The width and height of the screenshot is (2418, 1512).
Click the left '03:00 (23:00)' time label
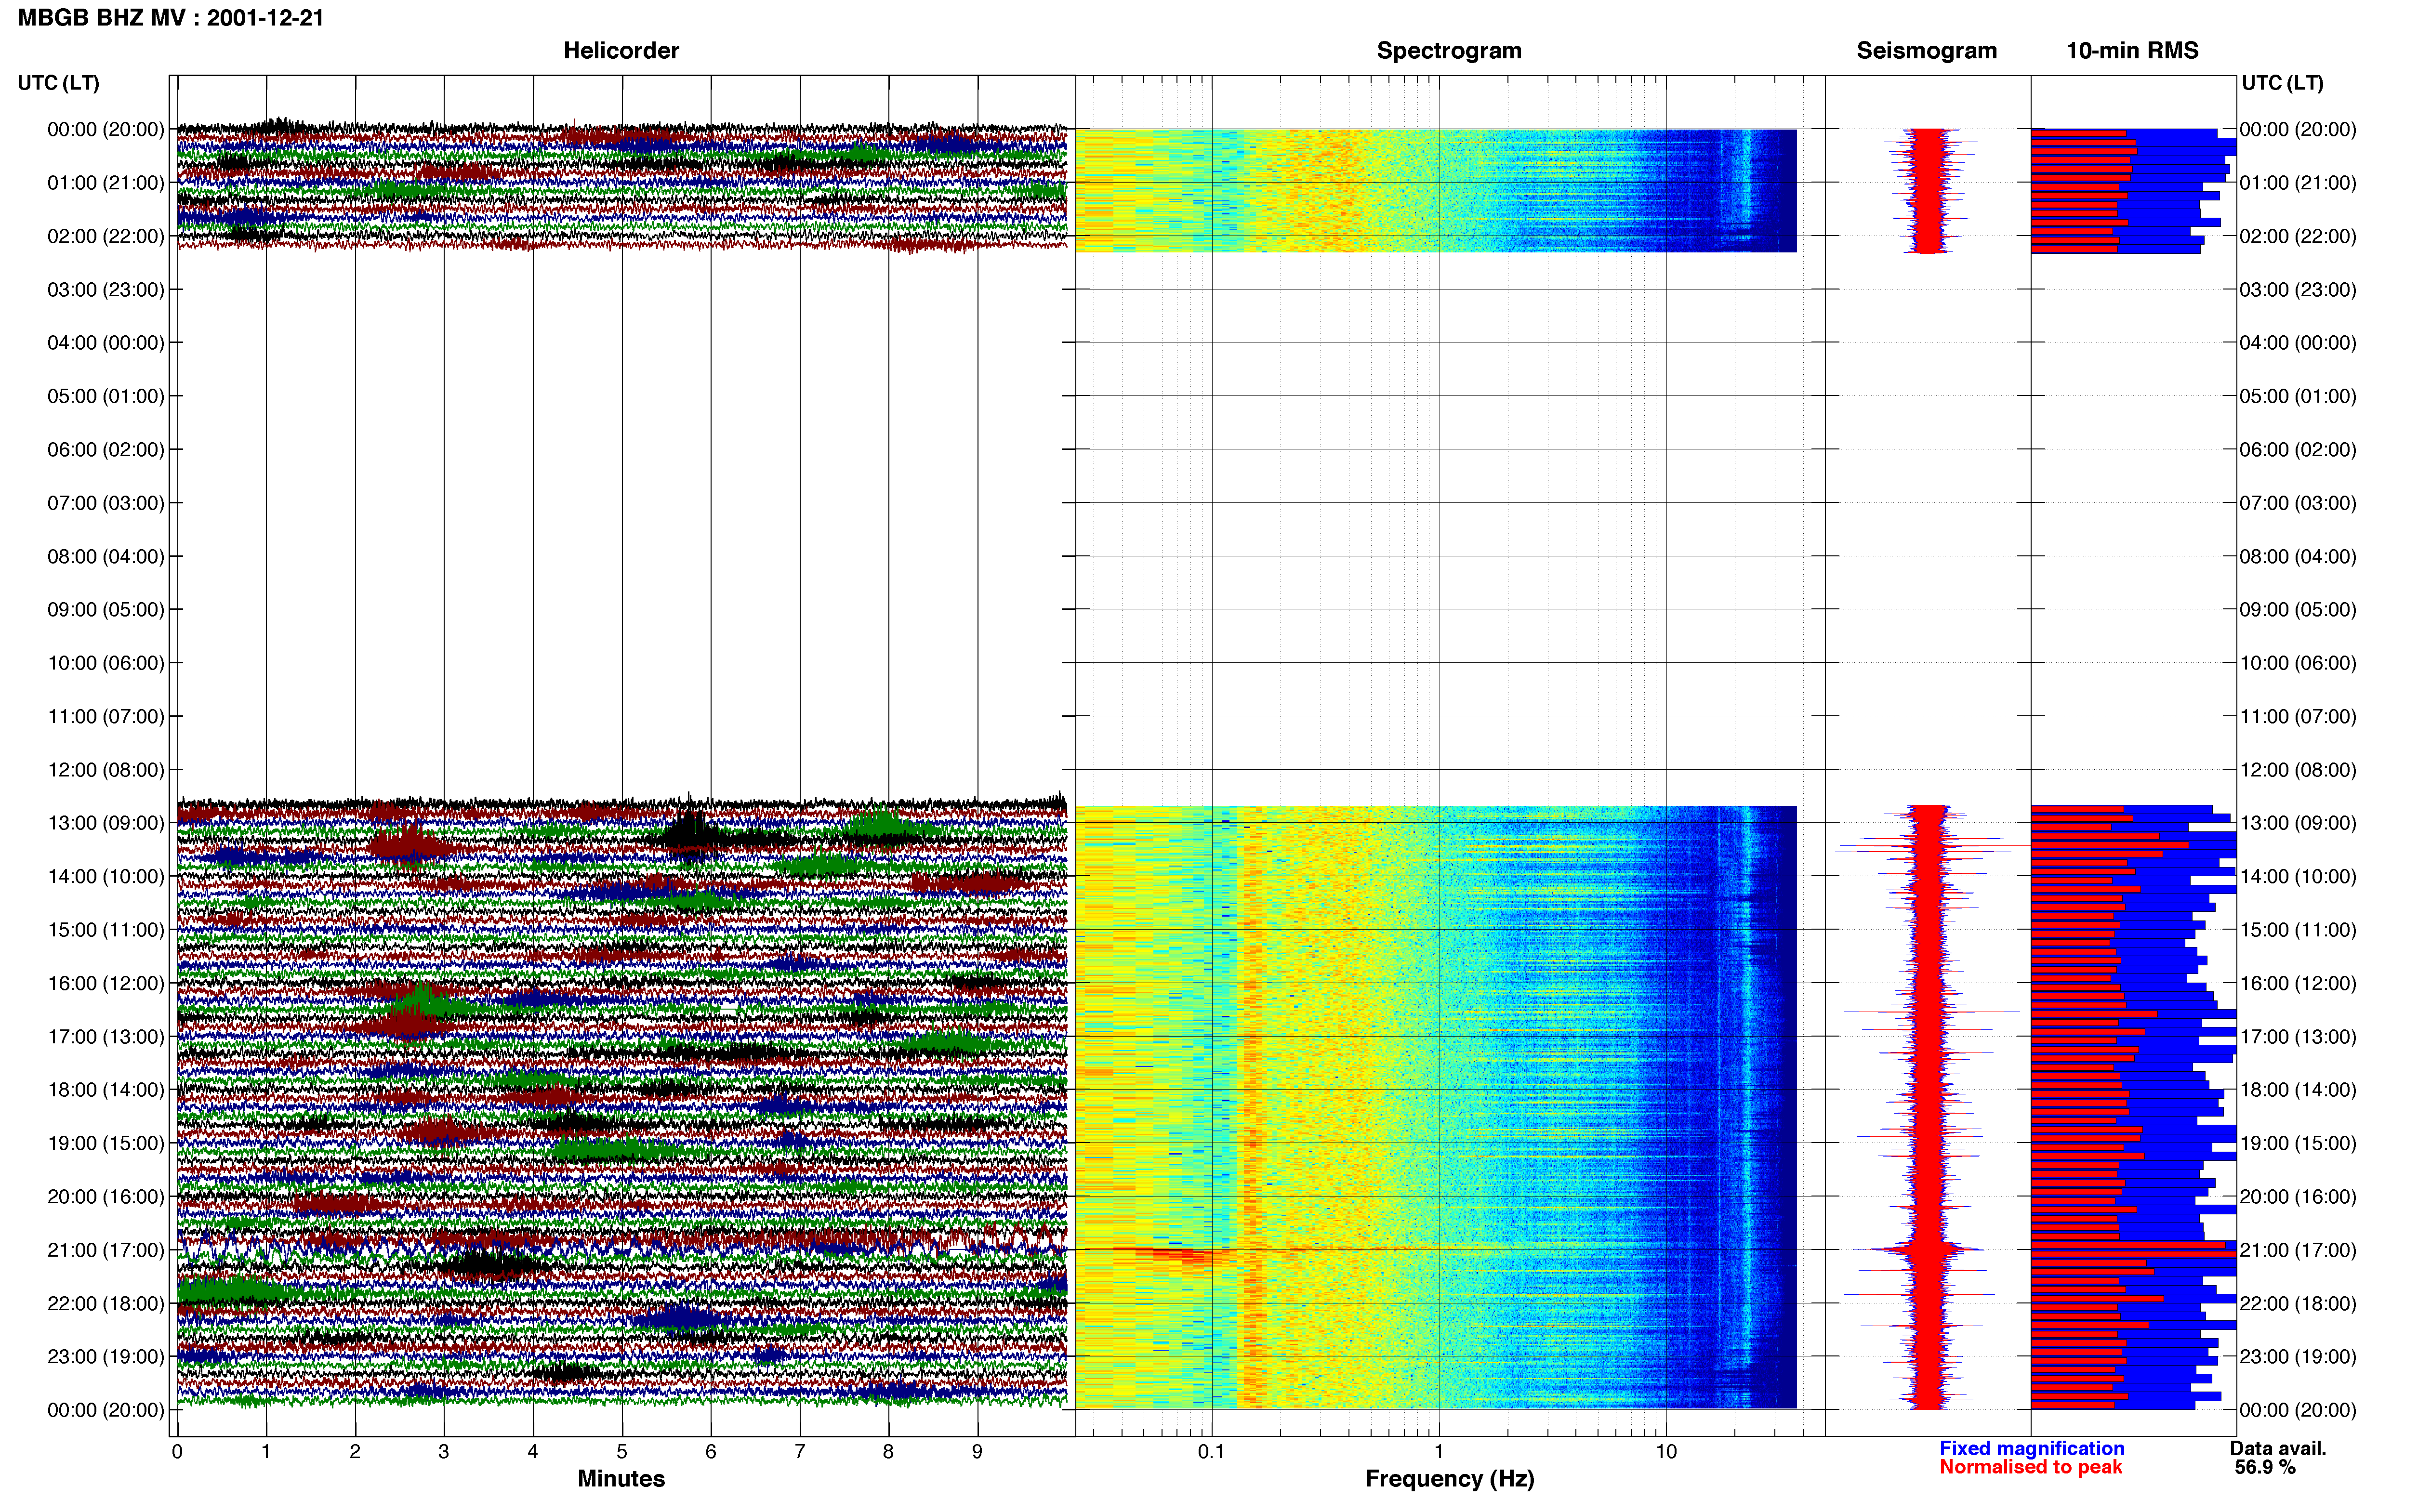point(106,290)
